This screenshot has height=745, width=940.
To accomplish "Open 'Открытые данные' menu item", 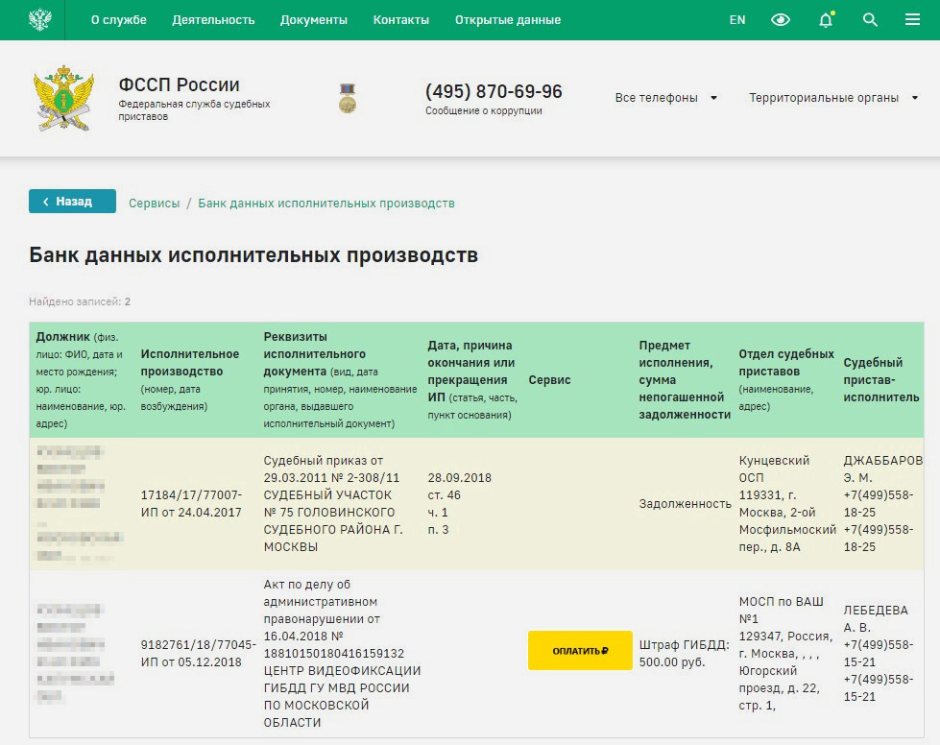I will (508, 20).
